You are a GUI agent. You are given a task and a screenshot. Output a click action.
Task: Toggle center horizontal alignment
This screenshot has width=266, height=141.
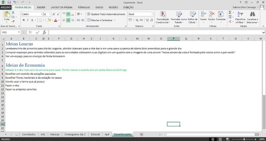click(68, 20)
